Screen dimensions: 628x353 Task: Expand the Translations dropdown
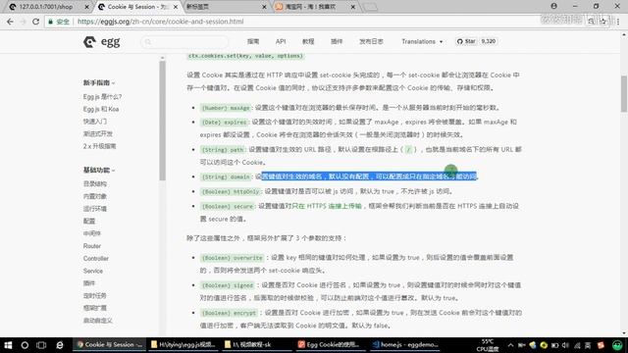point(422,41)
